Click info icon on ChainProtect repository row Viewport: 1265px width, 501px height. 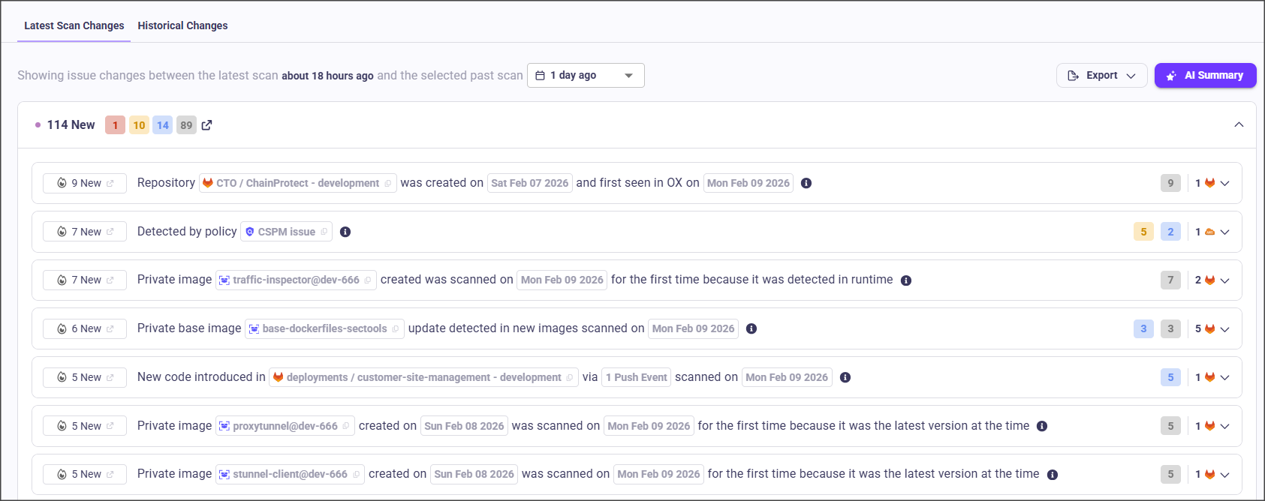click(x=806, y=183)
